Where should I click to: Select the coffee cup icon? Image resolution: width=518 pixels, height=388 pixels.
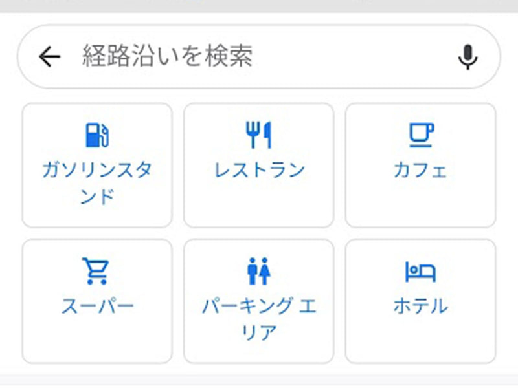tap(421, 134)
